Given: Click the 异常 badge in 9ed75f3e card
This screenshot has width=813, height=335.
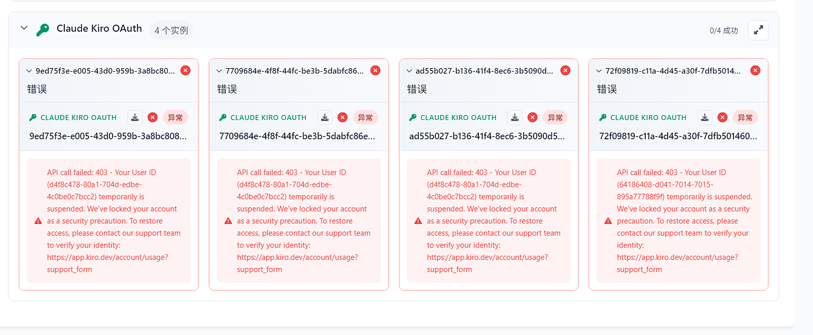Looking at the screenshot, I should coord(176,118).
